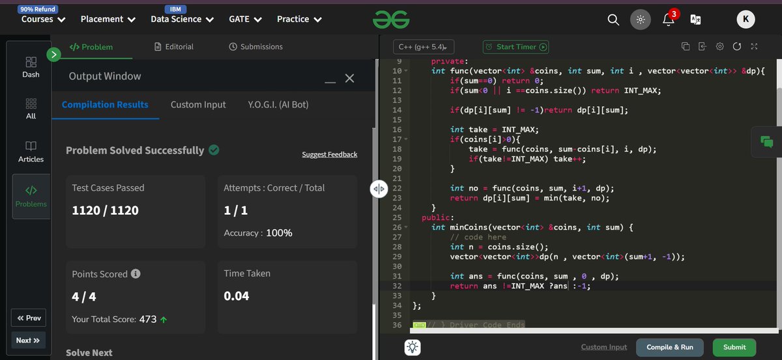
Task: Click the Accuracy : 100% text
Action: 258,233
